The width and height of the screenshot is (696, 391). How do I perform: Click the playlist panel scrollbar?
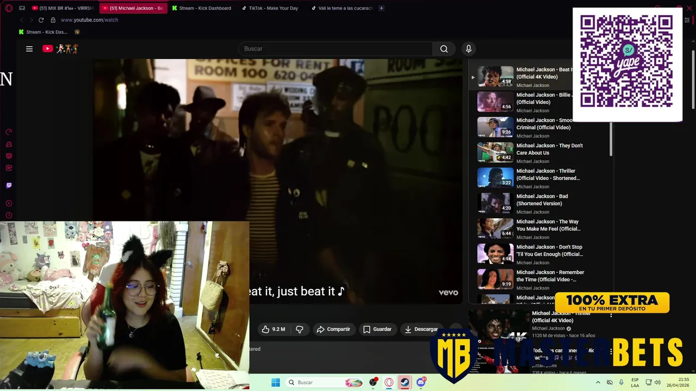(x=611, y=139)
